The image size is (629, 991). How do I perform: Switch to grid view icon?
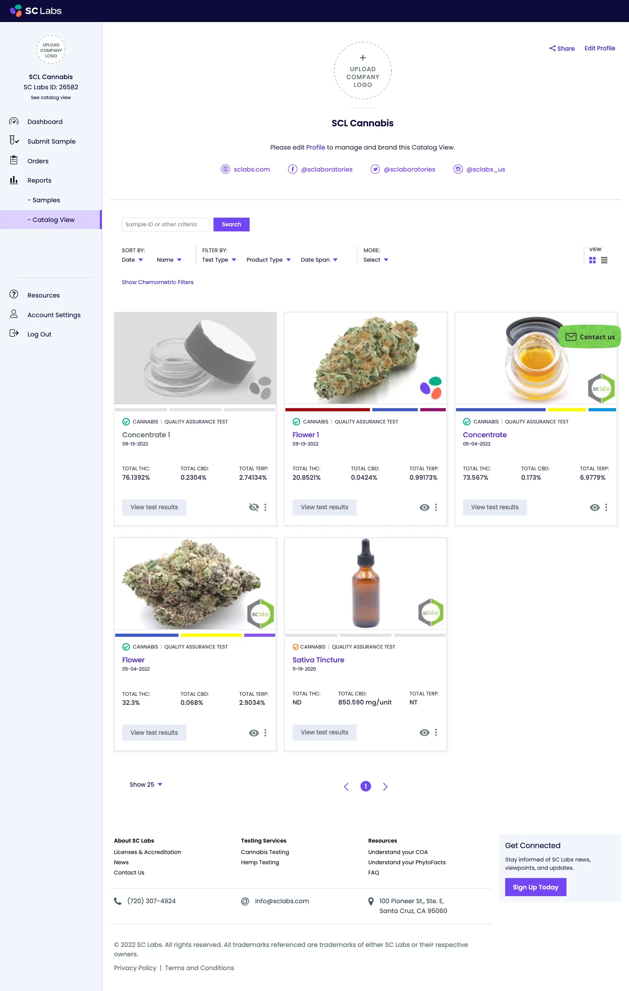point(592,260)
